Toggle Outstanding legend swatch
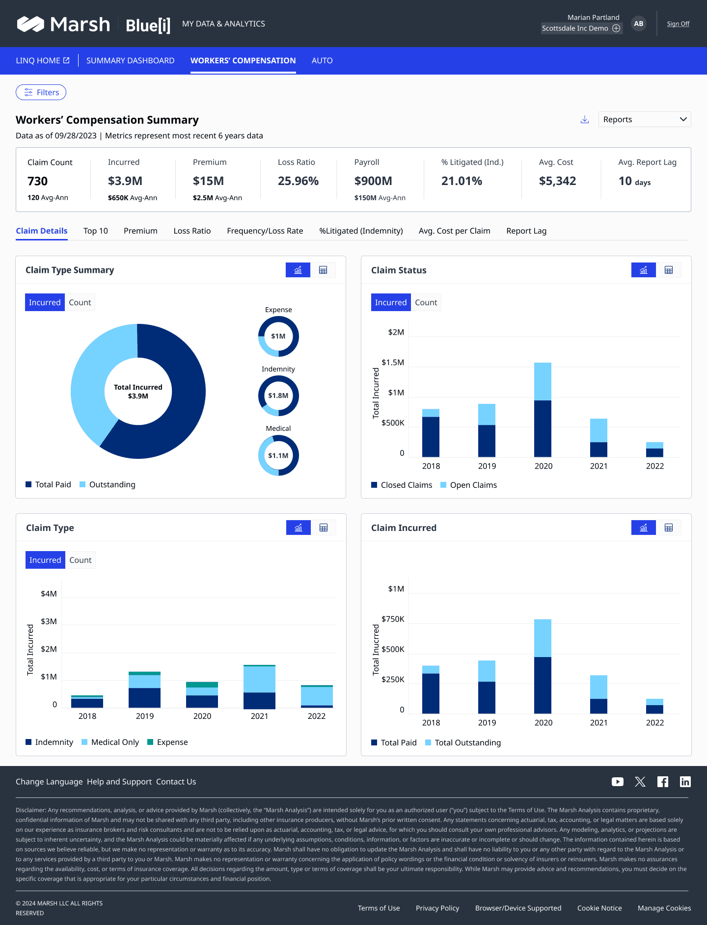 (x=82, y=484)
